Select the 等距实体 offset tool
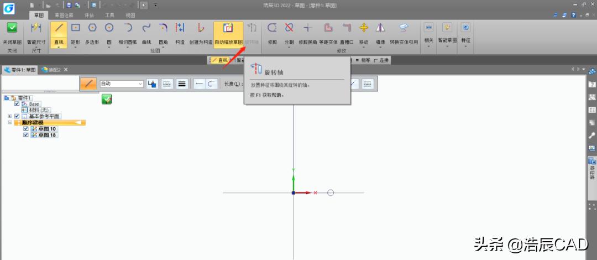597x260 pixels. (x=328, y=34)
